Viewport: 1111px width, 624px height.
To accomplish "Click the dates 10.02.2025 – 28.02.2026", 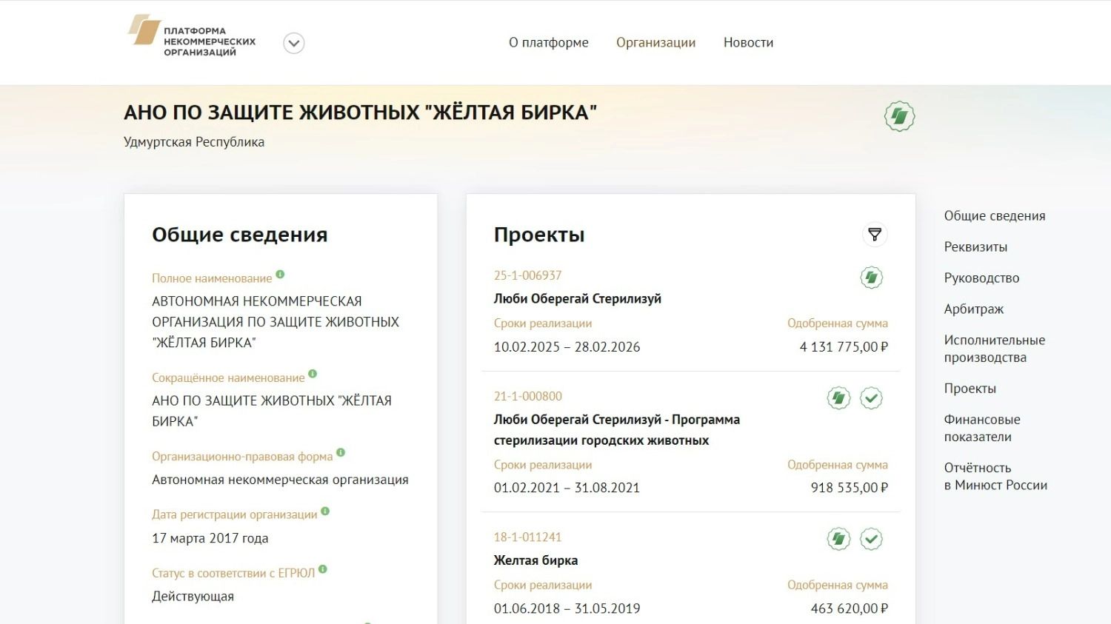I will (x=567, y=346).
